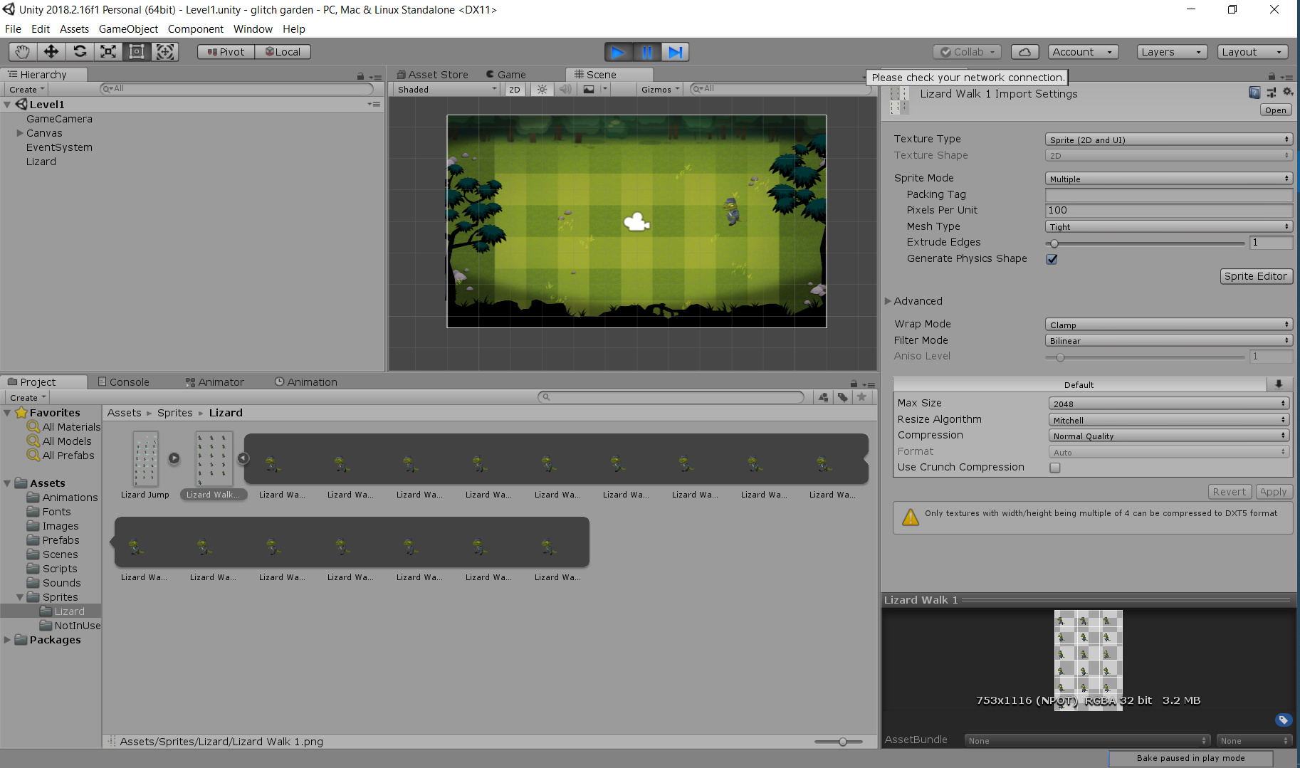
Task: Toggle scene lighting icon
Action: tap(542, 89)
